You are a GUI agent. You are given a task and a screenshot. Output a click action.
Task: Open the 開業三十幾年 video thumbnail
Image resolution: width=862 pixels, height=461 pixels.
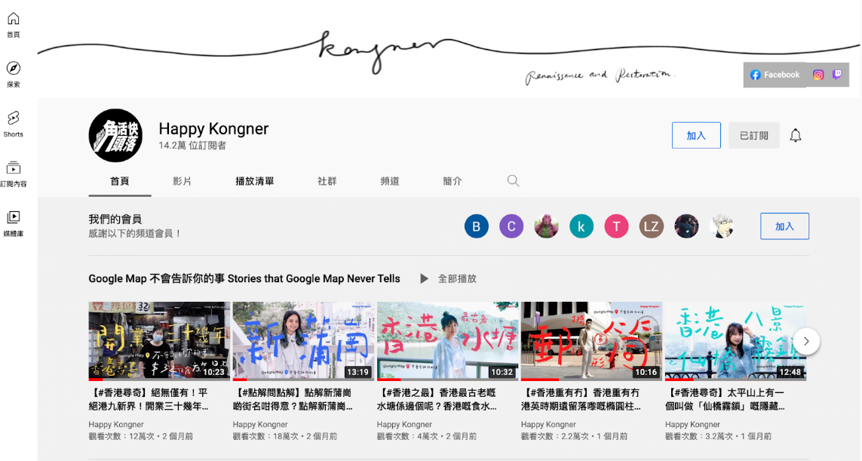(159, 340)
